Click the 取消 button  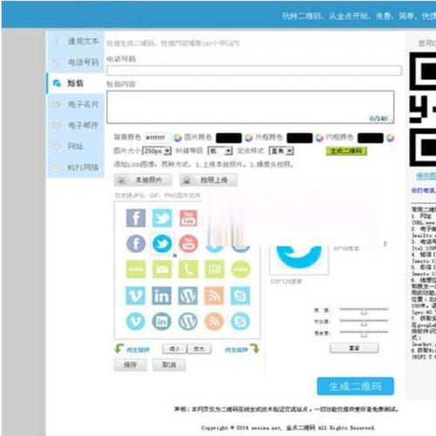169,364
